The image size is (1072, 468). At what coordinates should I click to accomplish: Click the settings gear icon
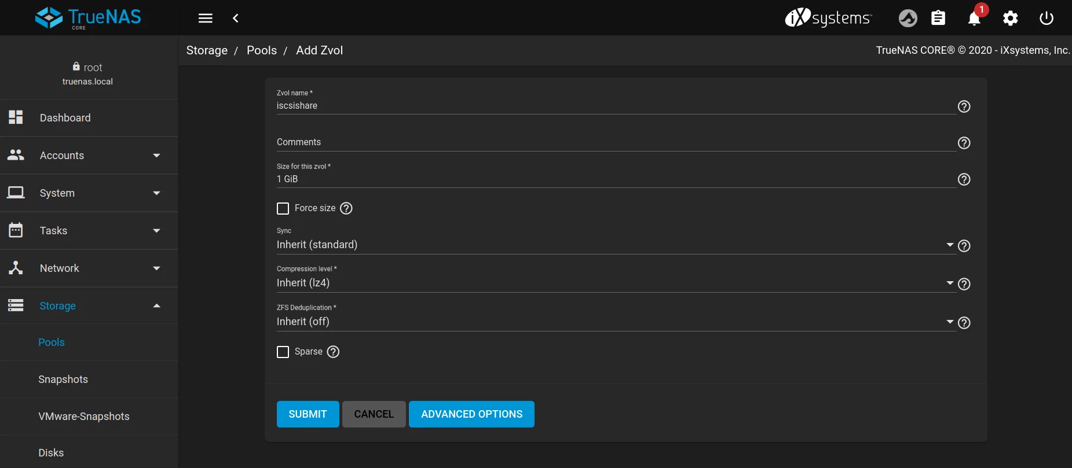1010,19
